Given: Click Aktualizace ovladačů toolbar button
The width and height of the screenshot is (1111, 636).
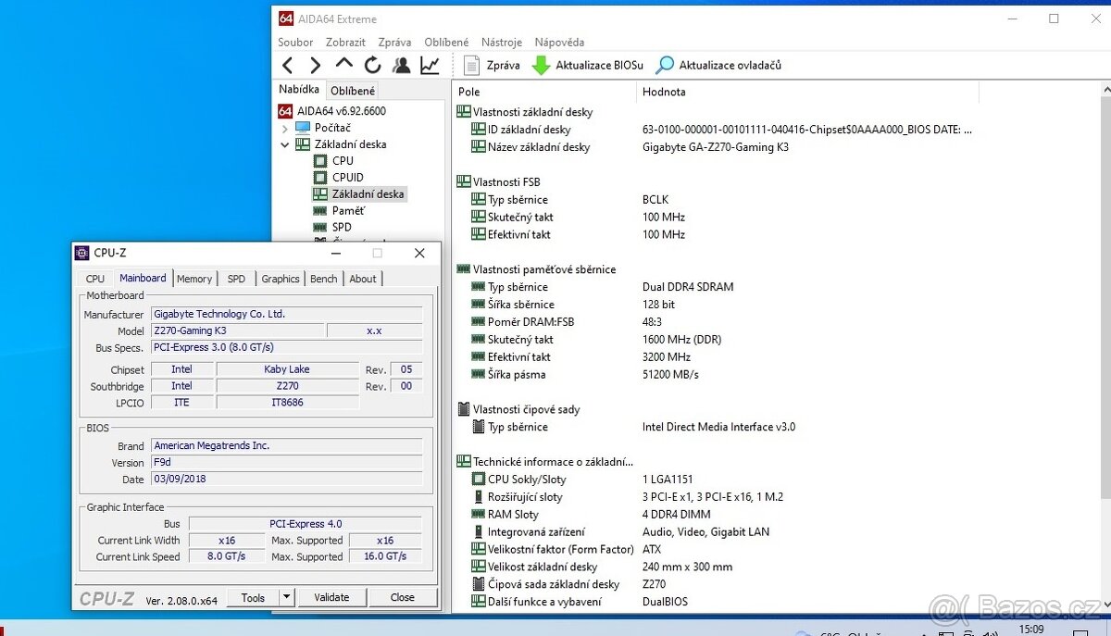Looking at the screenshot, I should coord(719,65).
